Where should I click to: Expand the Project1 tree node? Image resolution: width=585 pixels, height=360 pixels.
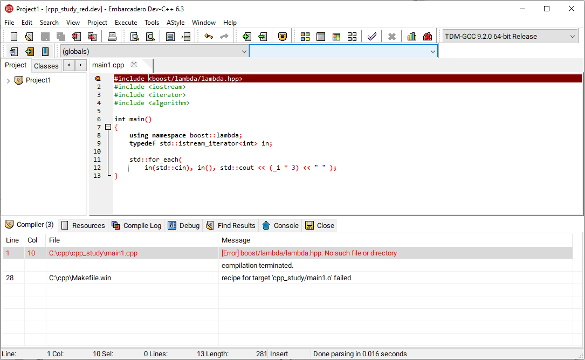(8, 81)
